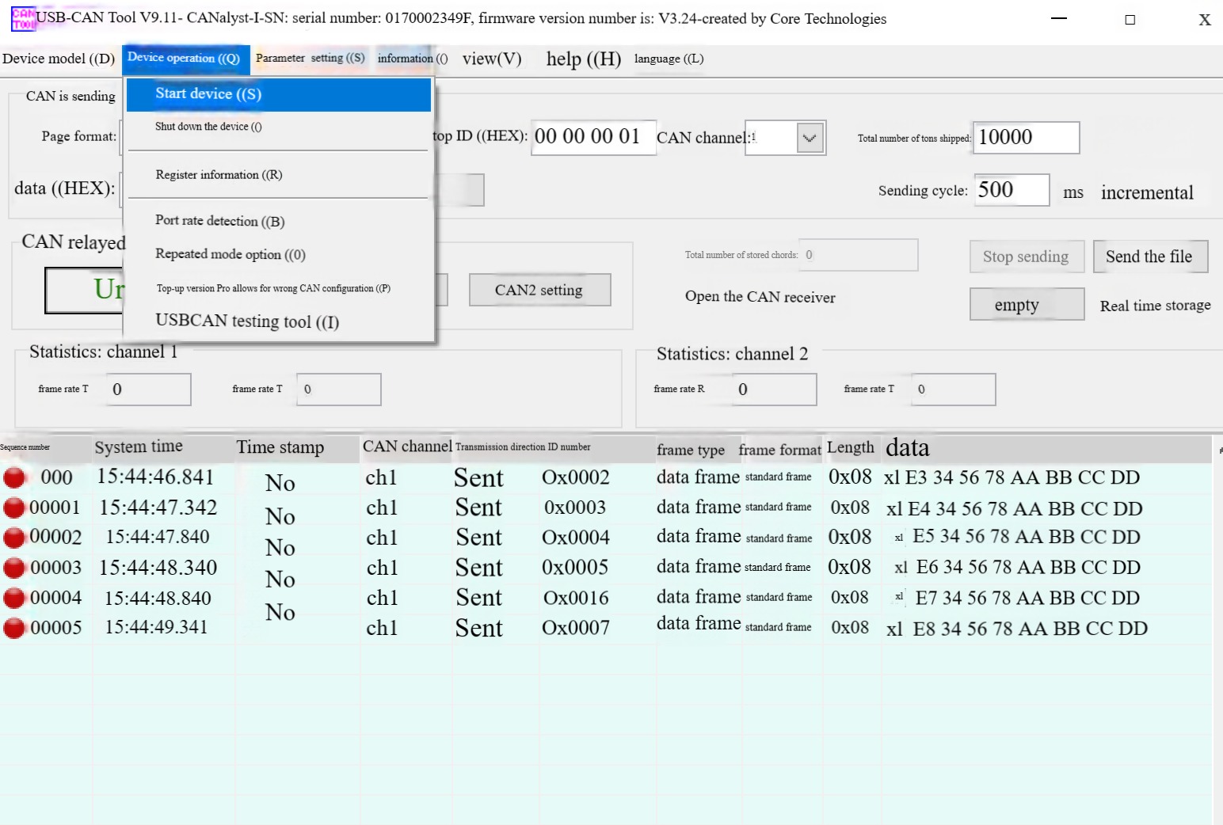Screen dimensions: 1223x825
Task: Click Total number of stored chords field
Action: point(859,255)
